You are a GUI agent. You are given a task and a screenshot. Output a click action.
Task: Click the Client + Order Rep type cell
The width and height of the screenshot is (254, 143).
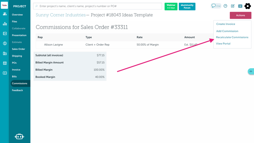97,45
